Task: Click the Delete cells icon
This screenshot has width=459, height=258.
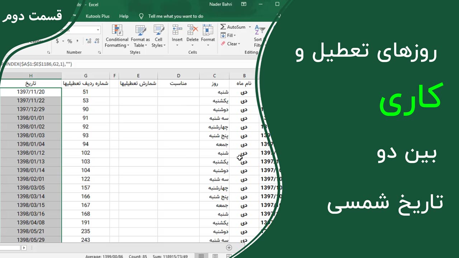Action: click(193, 30)
